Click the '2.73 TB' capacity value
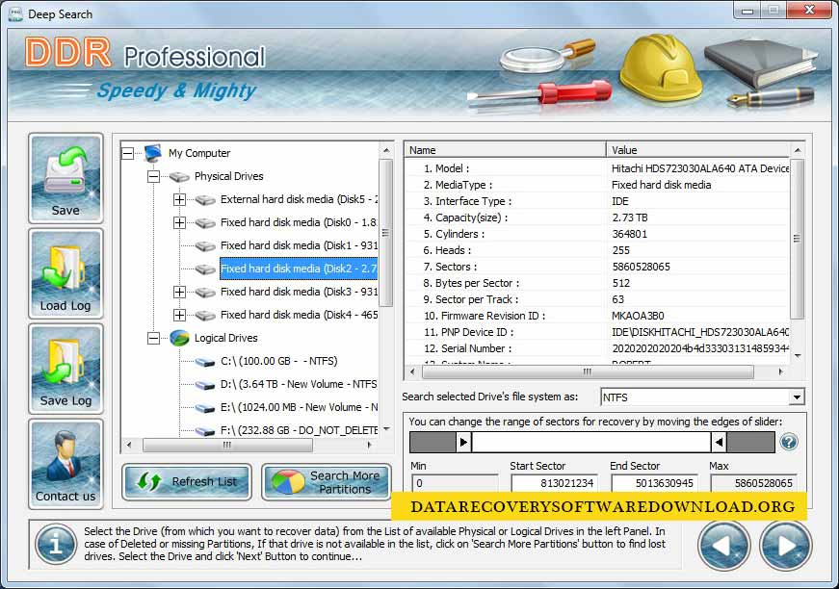 (630, 218)
